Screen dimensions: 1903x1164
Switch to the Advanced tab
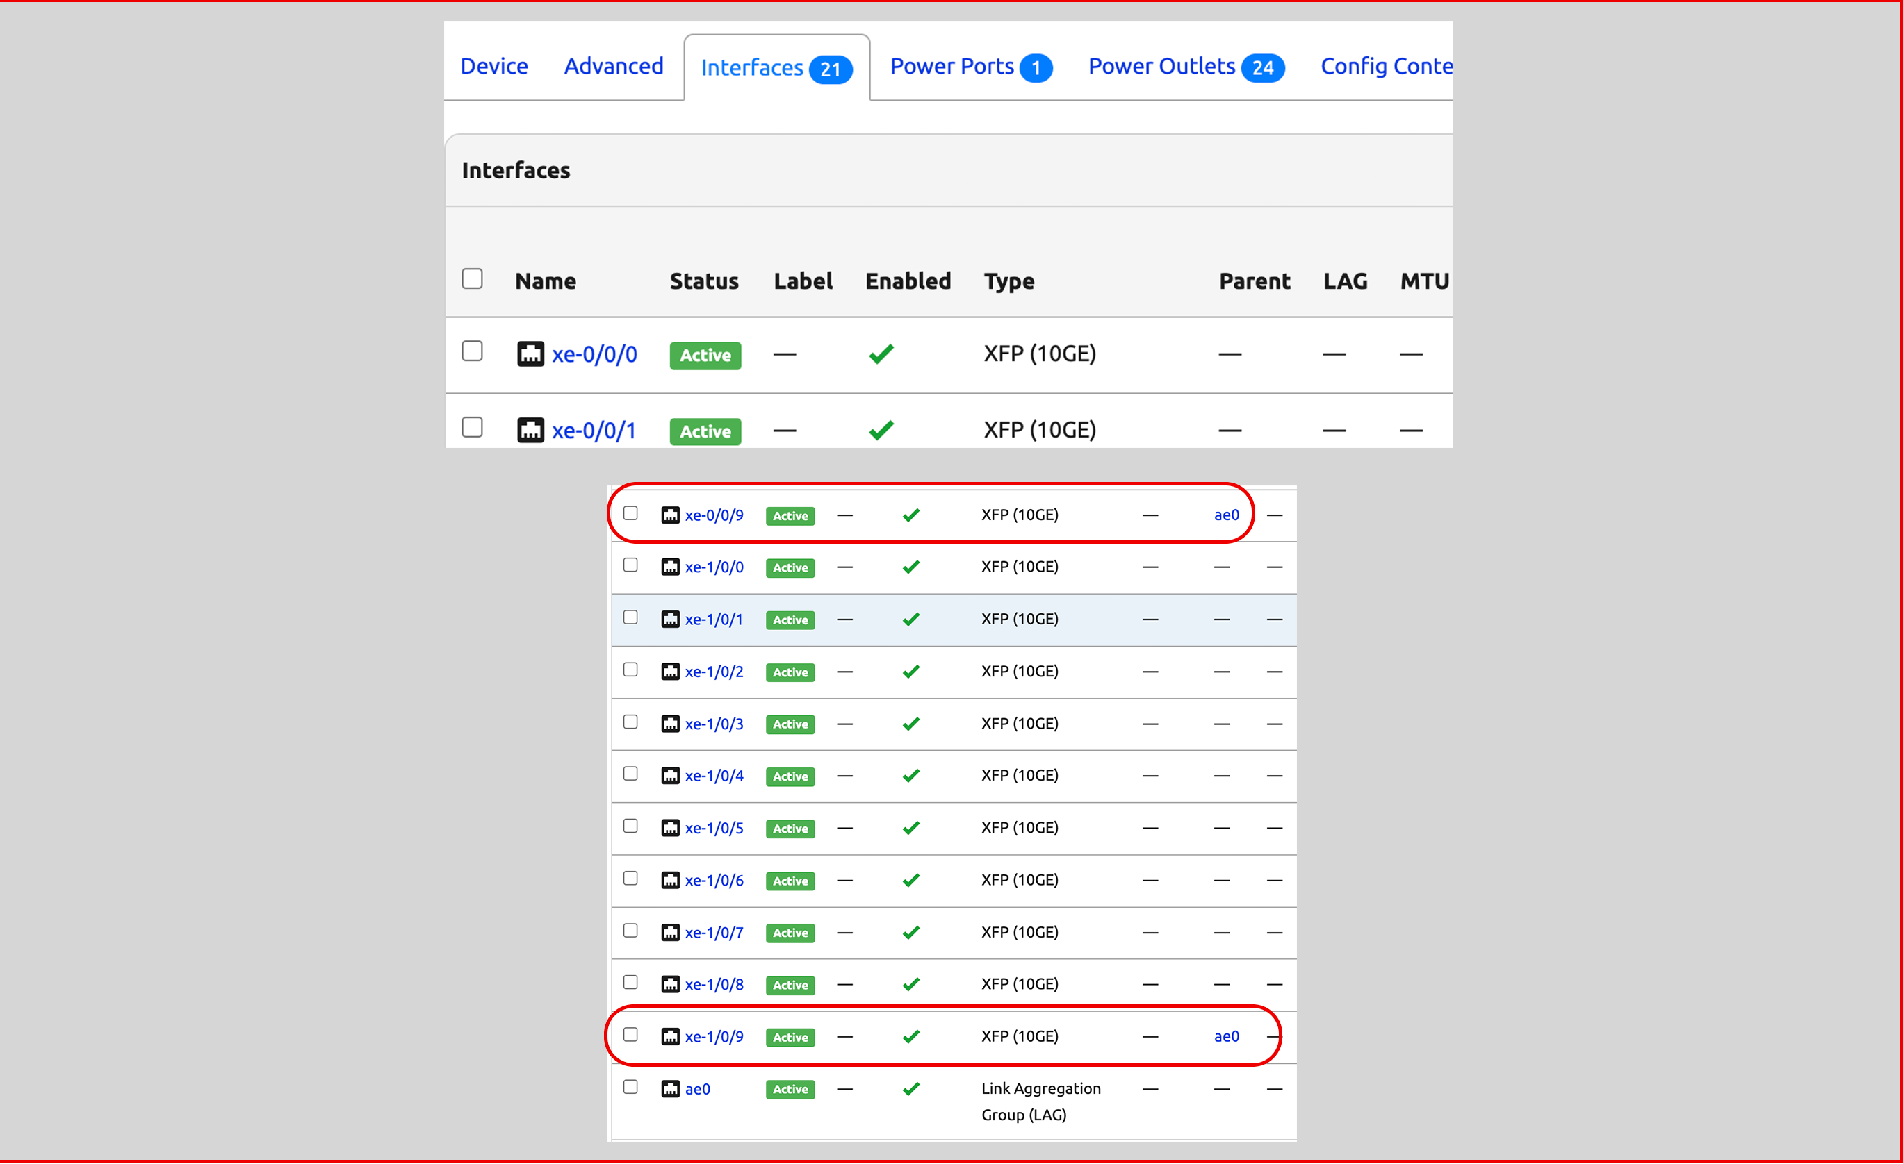tap(613, 67)
